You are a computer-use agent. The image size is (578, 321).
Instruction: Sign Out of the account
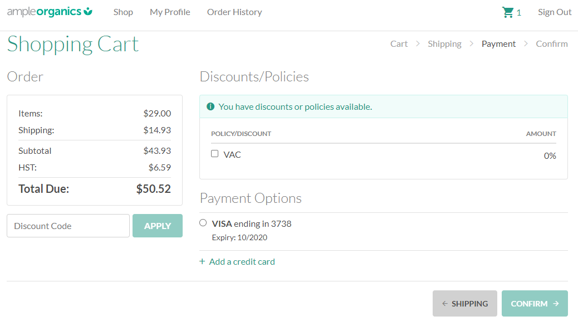pos(555,12)
